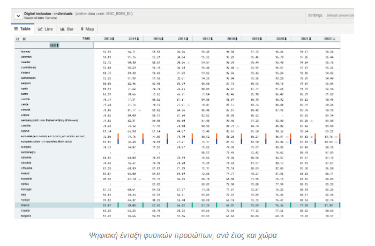Show the Map view tab
The height and width of the screenshot is (246, 375).
(x=87, y=29)
